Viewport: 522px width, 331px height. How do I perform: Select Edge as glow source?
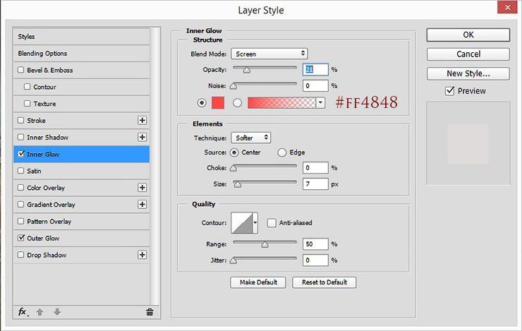tap(282, 152)
